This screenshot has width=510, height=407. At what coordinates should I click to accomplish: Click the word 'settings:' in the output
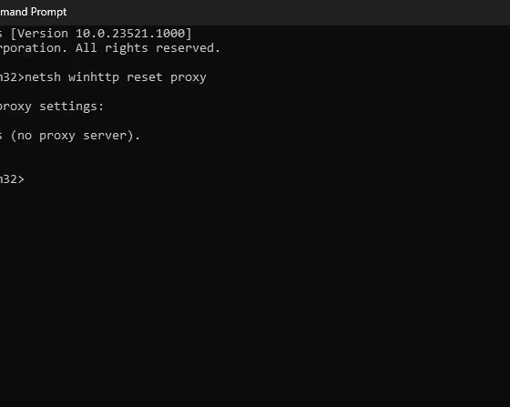click(x=72, y=107)
